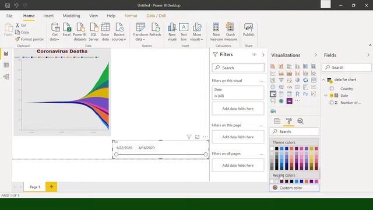Click the Save icon in title bar

(8, 5)
